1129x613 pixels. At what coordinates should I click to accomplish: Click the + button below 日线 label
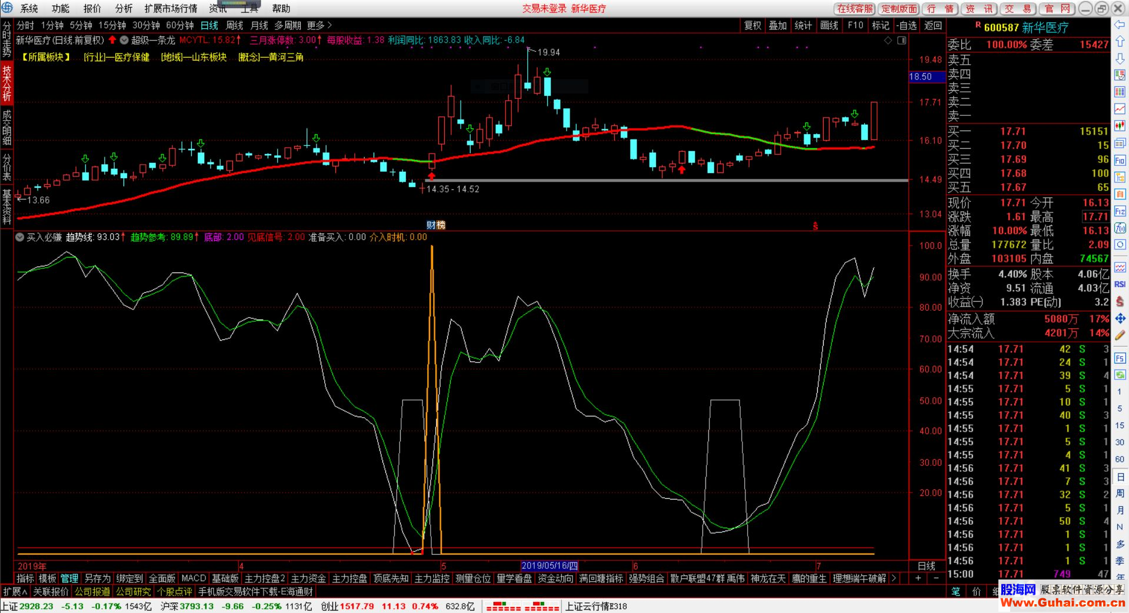point(918,578)
